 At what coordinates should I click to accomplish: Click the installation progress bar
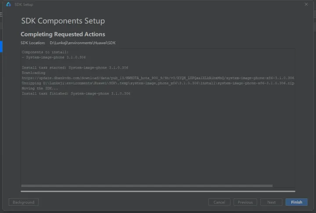pyautogui.click(x=158, y=191)
